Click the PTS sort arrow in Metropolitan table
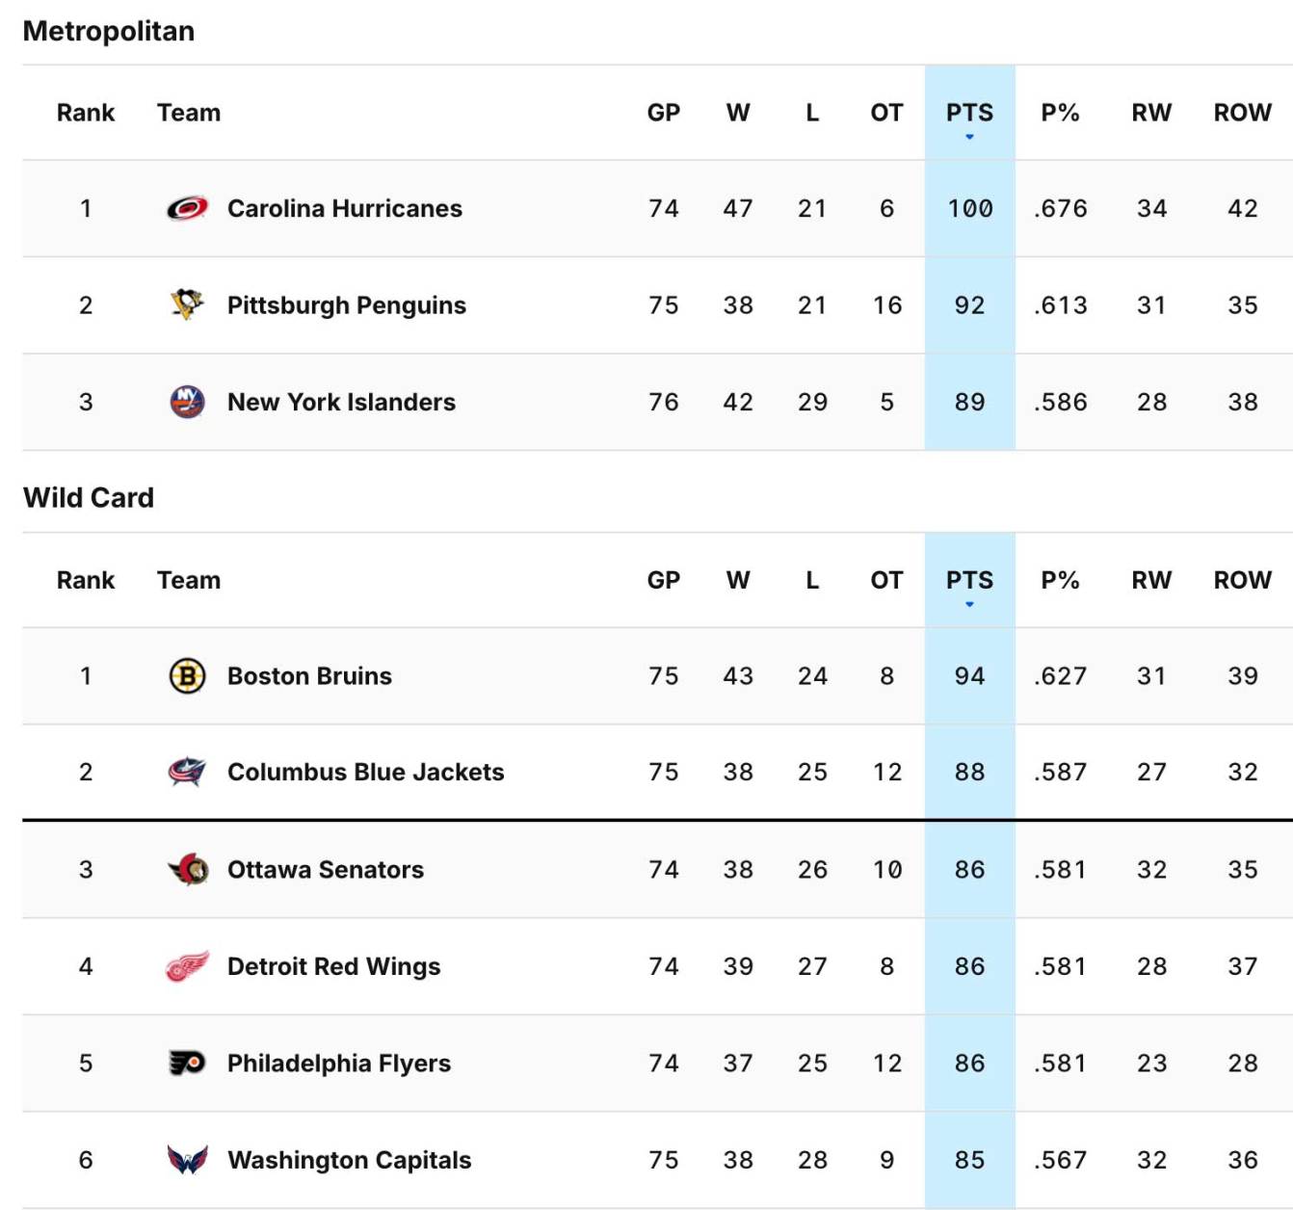Screen dimensions: 1293x1210 click(x=969, y=136)
